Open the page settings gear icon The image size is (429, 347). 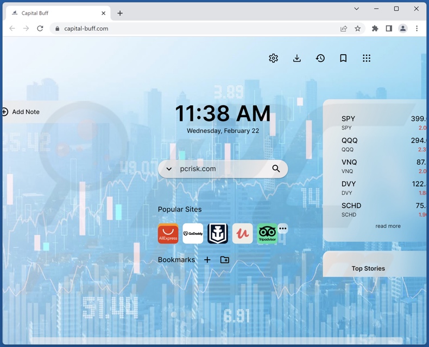tap(273, 59)
